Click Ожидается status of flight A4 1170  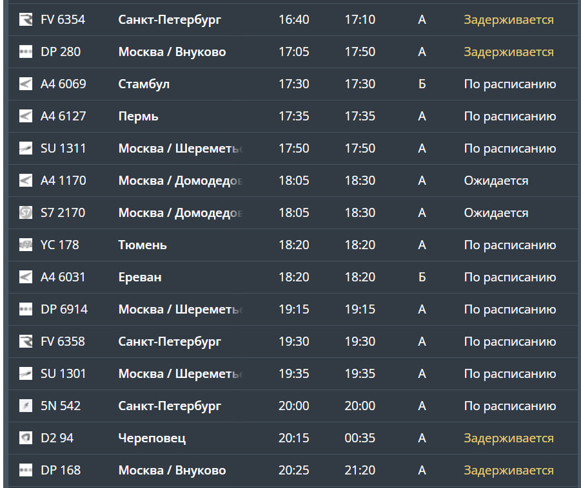pyautogui.click(x=496, y=181)
